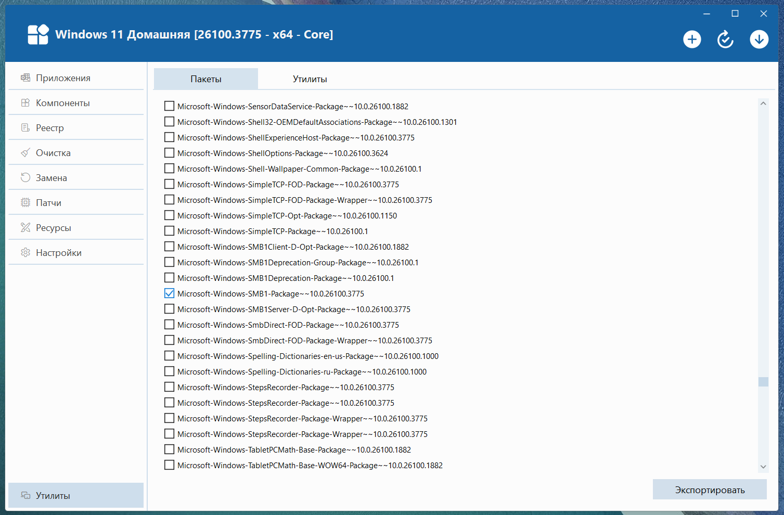Uncheck Microsoft-Windows-SMB1-Package checkbox
The image size is (784, 515).
click(169, 293)
